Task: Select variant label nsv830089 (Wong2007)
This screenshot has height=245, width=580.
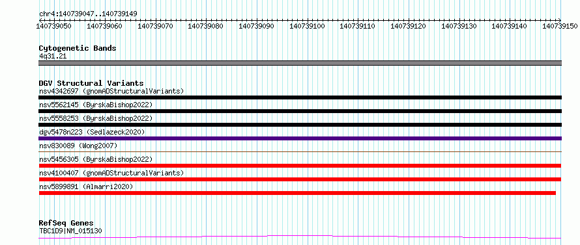Action: (78, 146)
